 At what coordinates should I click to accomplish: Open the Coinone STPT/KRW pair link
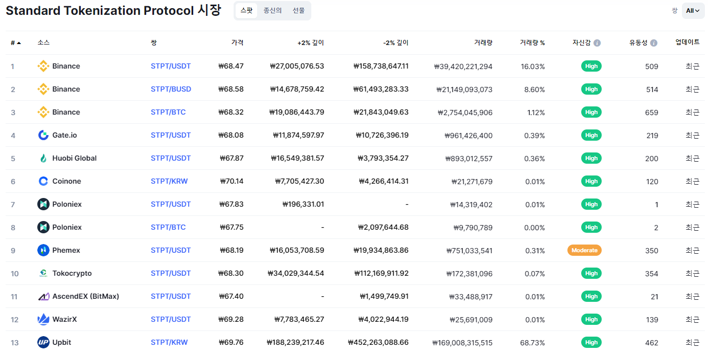tap(169, 181)
